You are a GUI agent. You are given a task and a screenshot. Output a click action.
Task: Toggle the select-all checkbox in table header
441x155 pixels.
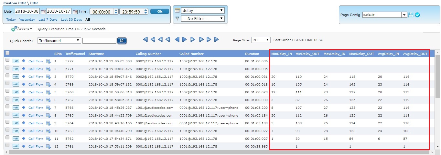tap(7, 53)
